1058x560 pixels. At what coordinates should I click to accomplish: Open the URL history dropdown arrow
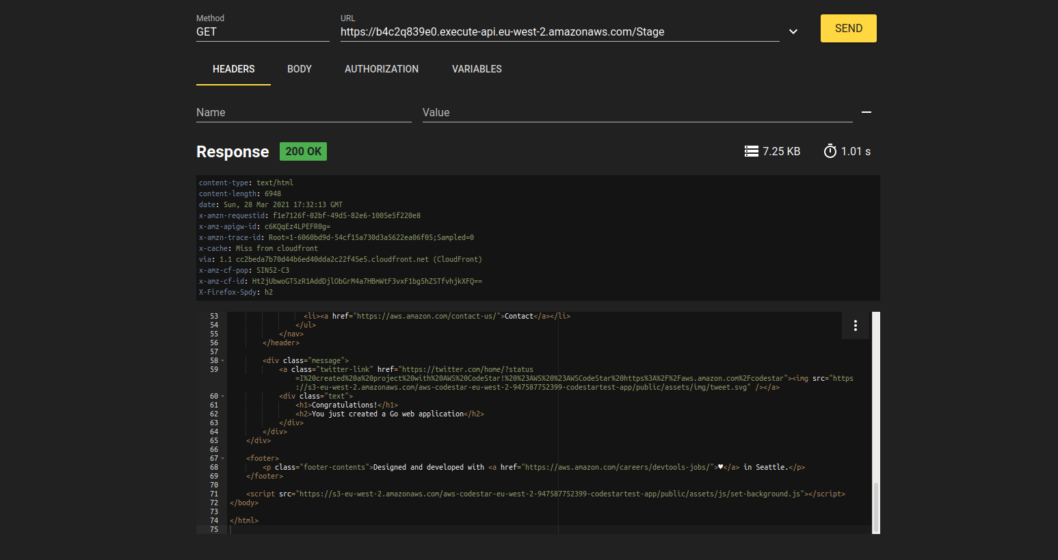(x=793, y=31)
